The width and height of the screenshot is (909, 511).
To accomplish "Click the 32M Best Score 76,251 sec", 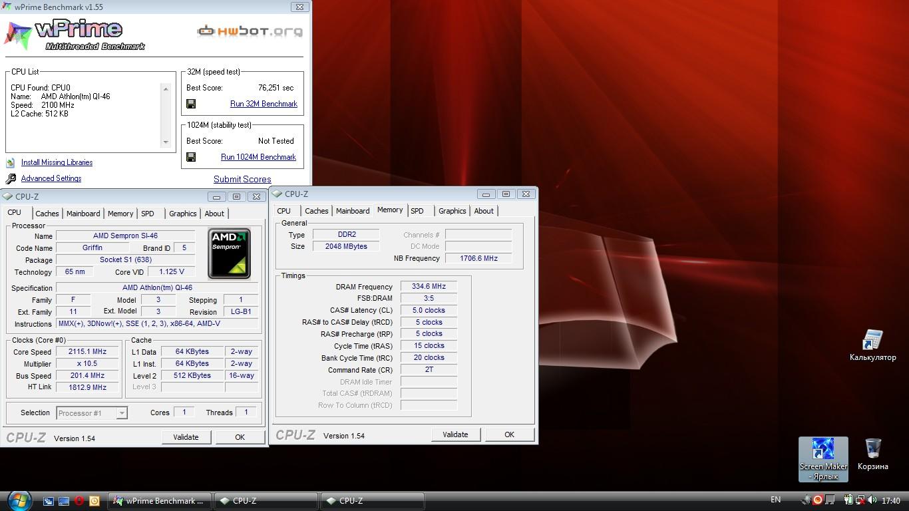I will [x=275, y=88].
